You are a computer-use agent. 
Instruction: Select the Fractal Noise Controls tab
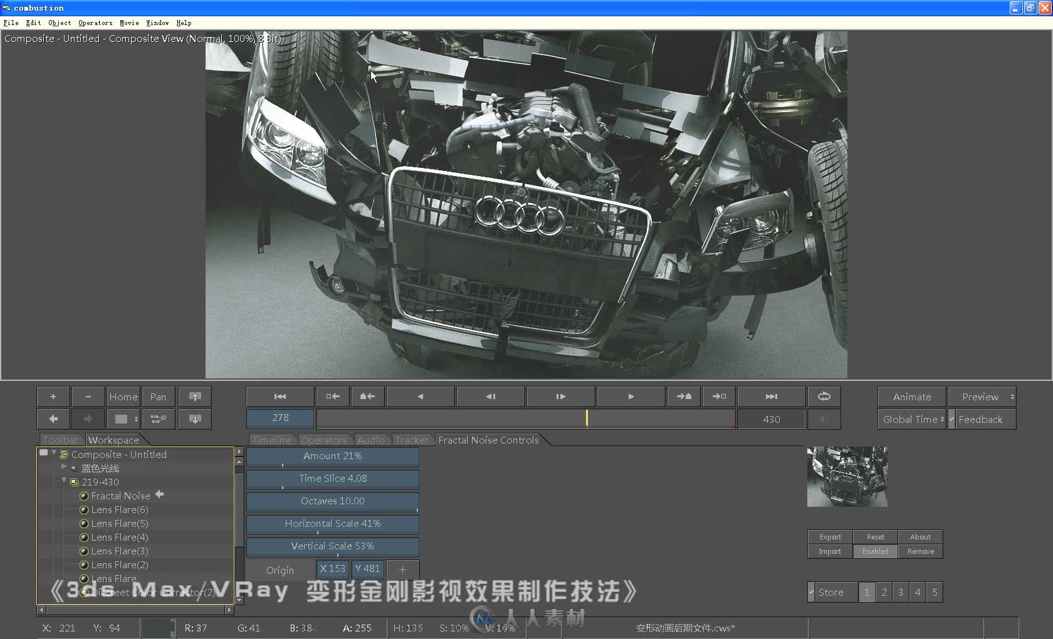click(x=489, y=440)
